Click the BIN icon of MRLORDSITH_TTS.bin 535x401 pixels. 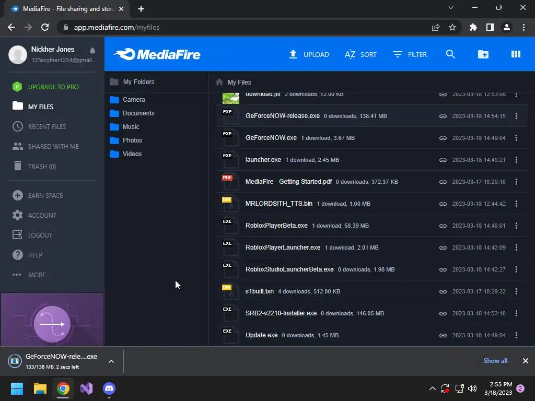coord(230,204)
